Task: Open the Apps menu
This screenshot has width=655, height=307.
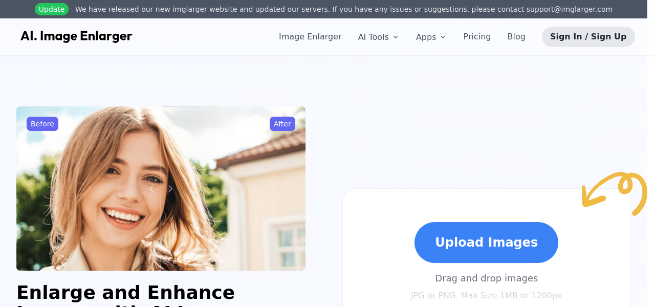Action: [431, 37]
